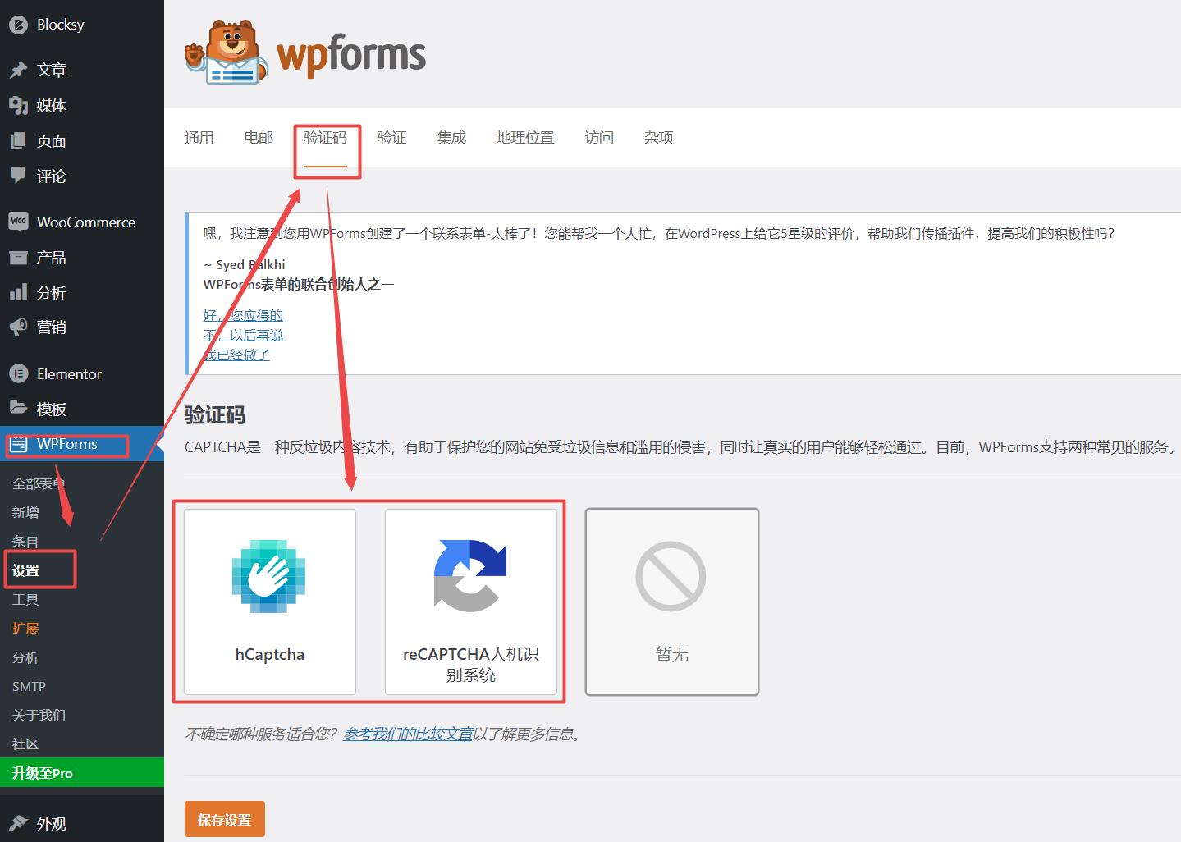Open the 模板 menu item
This screenshot has height=842, width=1181.
(x=52, y=409)
